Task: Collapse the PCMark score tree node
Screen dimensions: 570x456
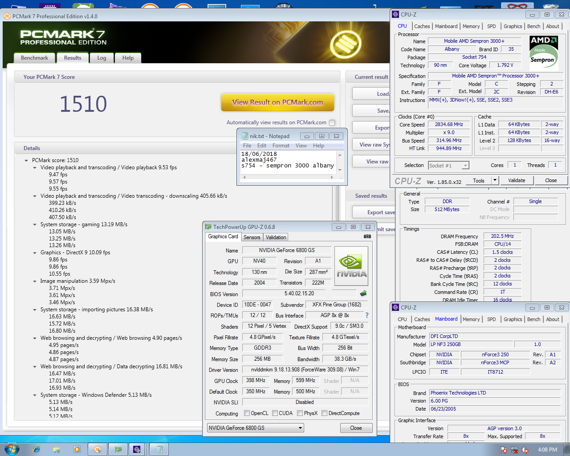Action: pos(26,160)
